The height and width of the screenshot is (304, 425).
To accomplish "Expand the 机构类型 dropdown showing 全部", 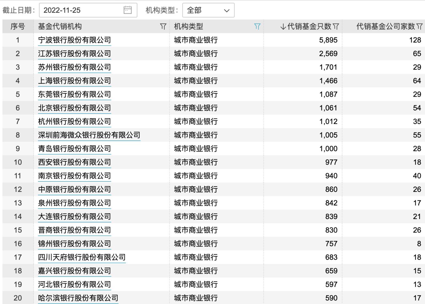I will click(208, 10).
